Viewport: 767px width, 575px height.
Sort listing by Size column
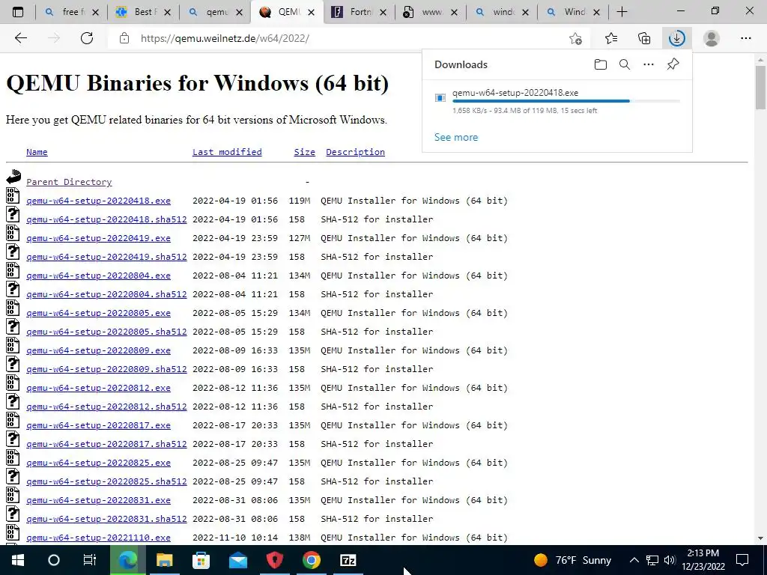tap(304, 152)
